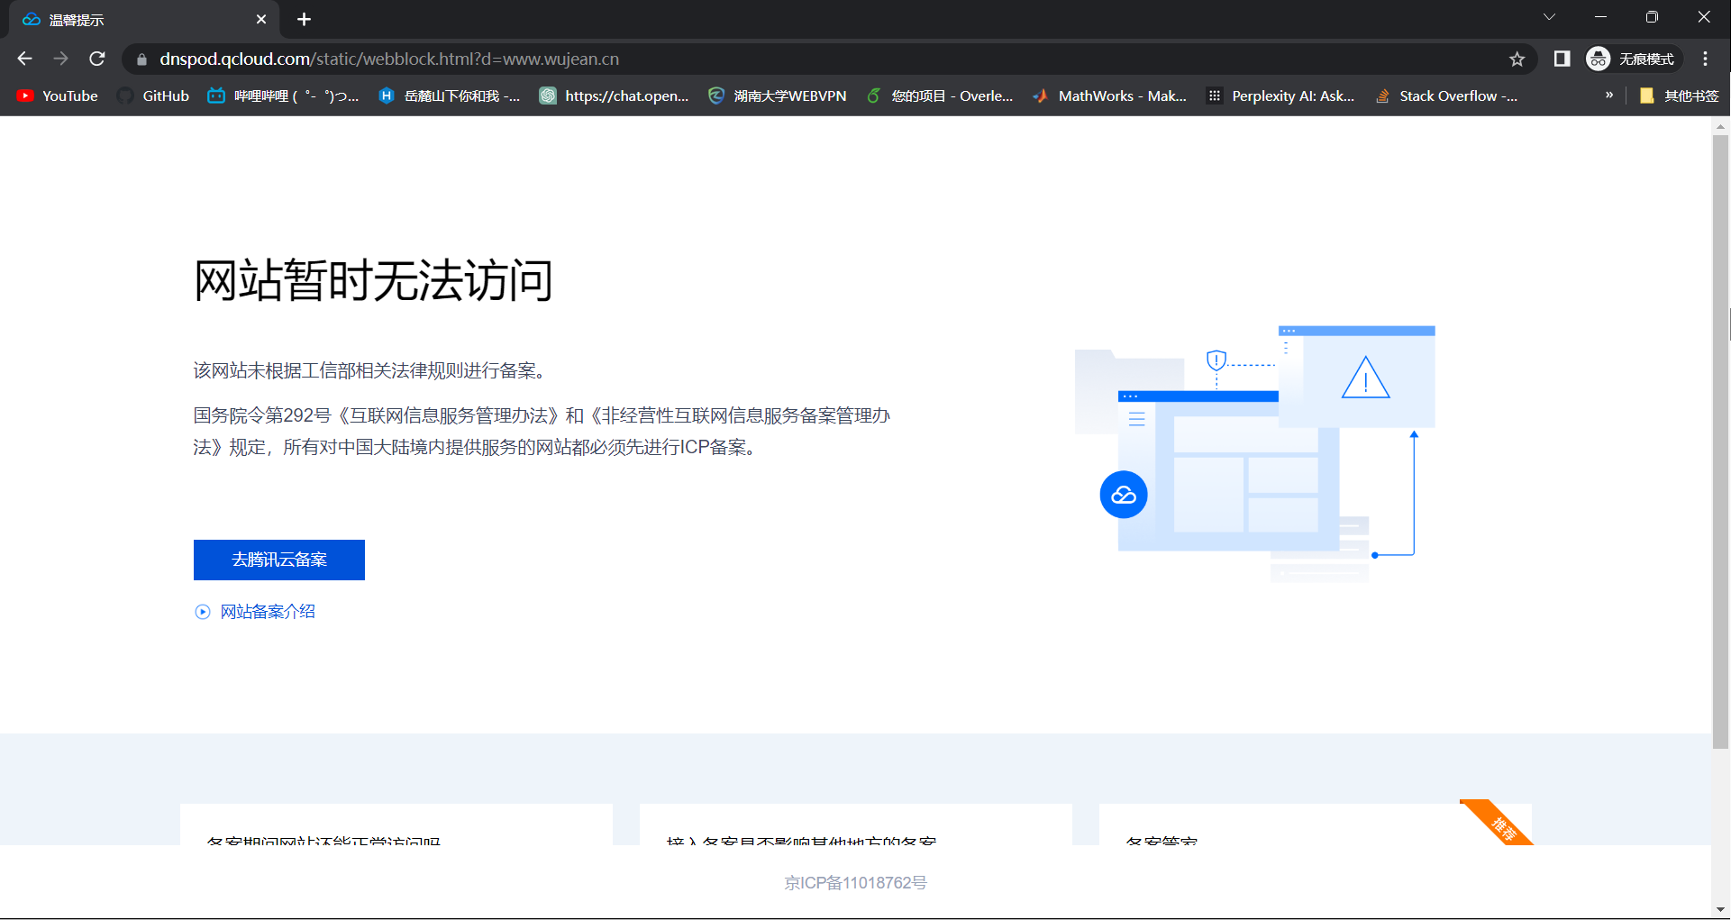Click the lock icon in address bar
This screenshot has height=920, width=1731.
click(141, 59)
